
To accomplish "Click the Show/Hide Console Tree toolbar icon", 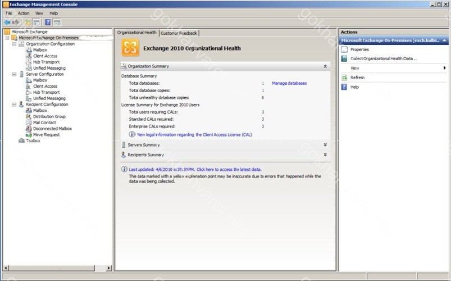I will [x=37, y=22].
